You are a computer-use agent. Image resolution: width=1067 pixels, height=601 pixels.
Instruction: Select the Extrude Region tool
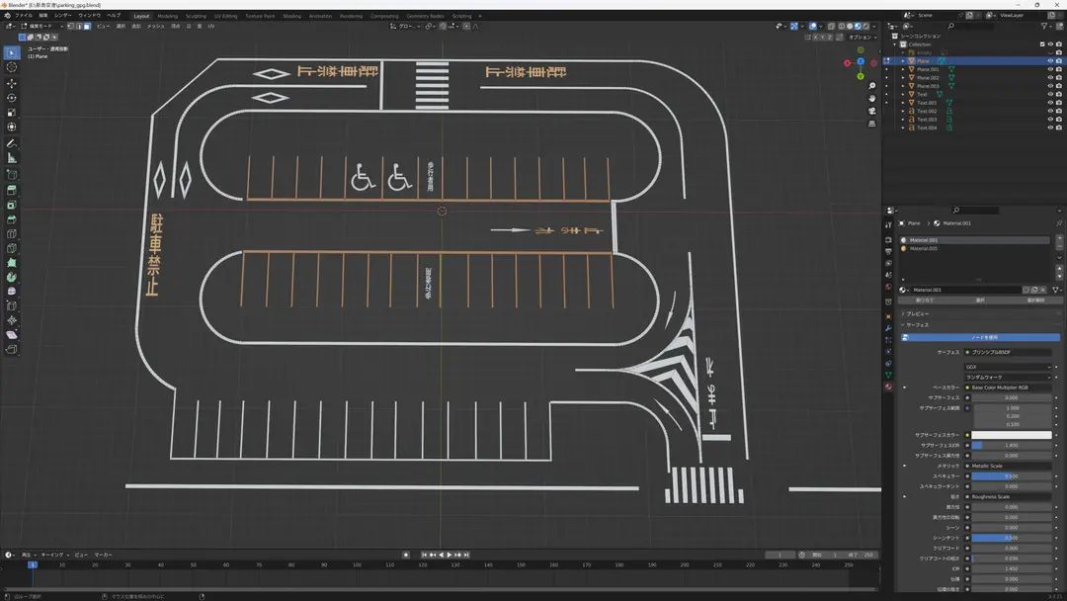pyautogui.click(x=12, y=191)
